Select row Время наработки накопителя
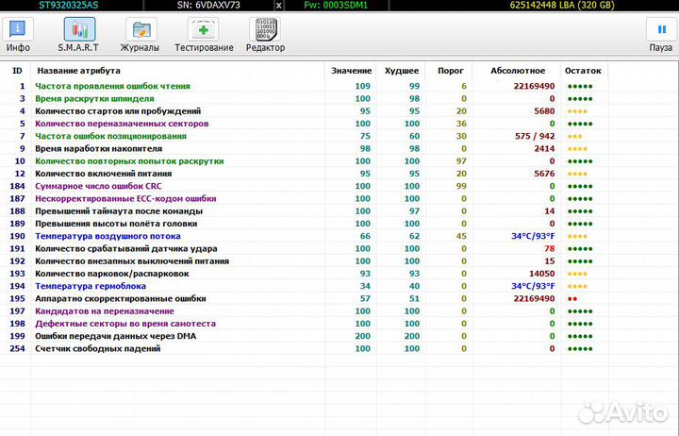 [303, 149]
